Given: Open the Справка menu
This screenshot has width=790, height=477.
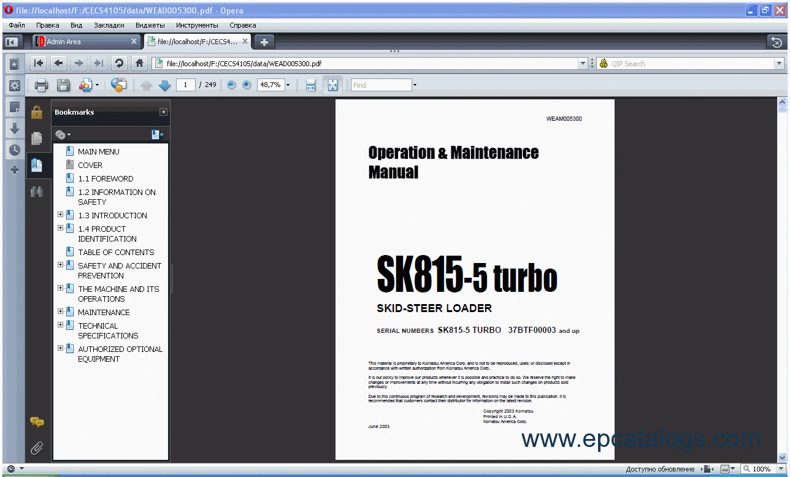Looking at the screenshot, I should 243,25.
